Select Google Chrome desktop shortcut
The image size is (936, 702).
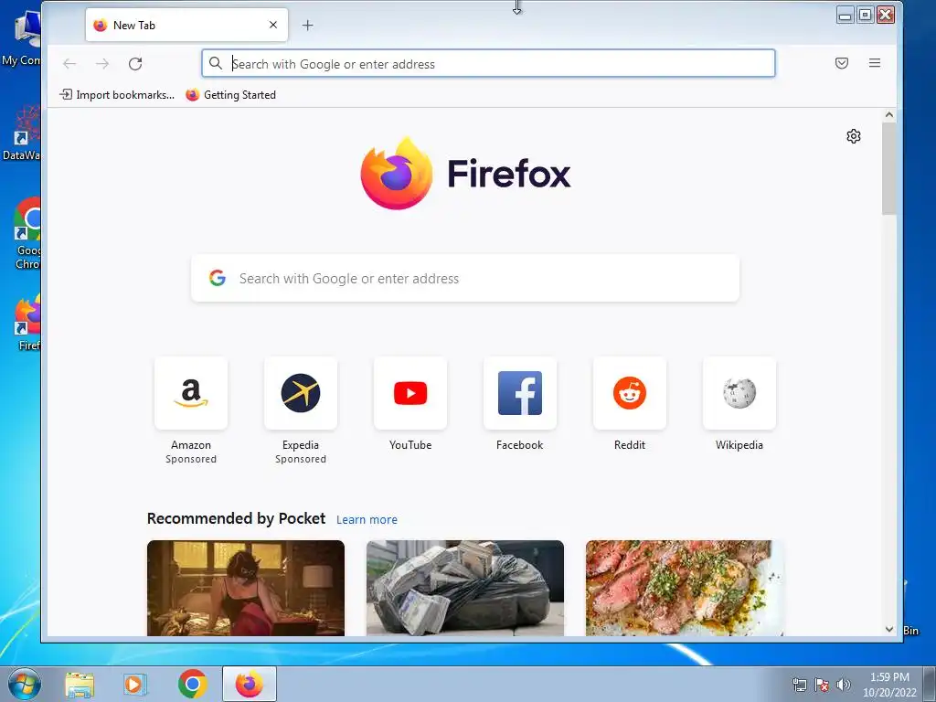(27, 233)
